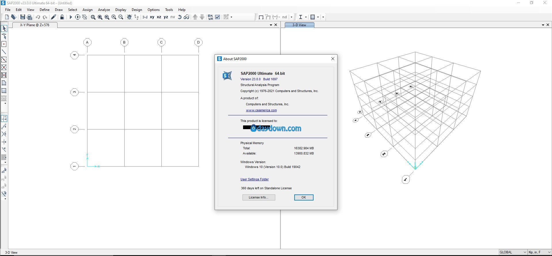Click OK in About SAP2000
Screen dimensions: 552x256
click(303, 197)
